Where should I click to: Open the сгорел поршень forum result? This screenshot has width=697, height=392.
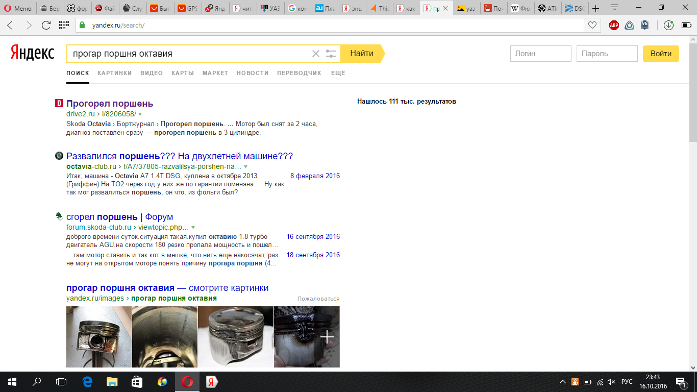click(120, 217)
